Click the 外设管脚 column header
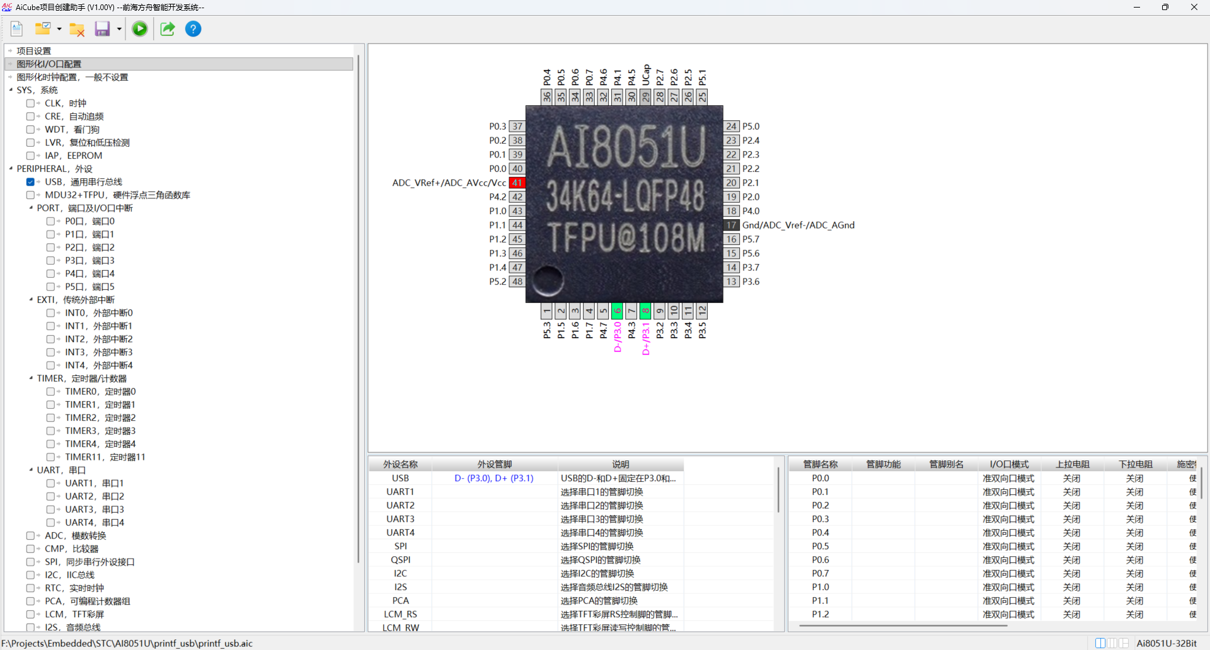The image size is (1210, 650). (x=494, y=464)
